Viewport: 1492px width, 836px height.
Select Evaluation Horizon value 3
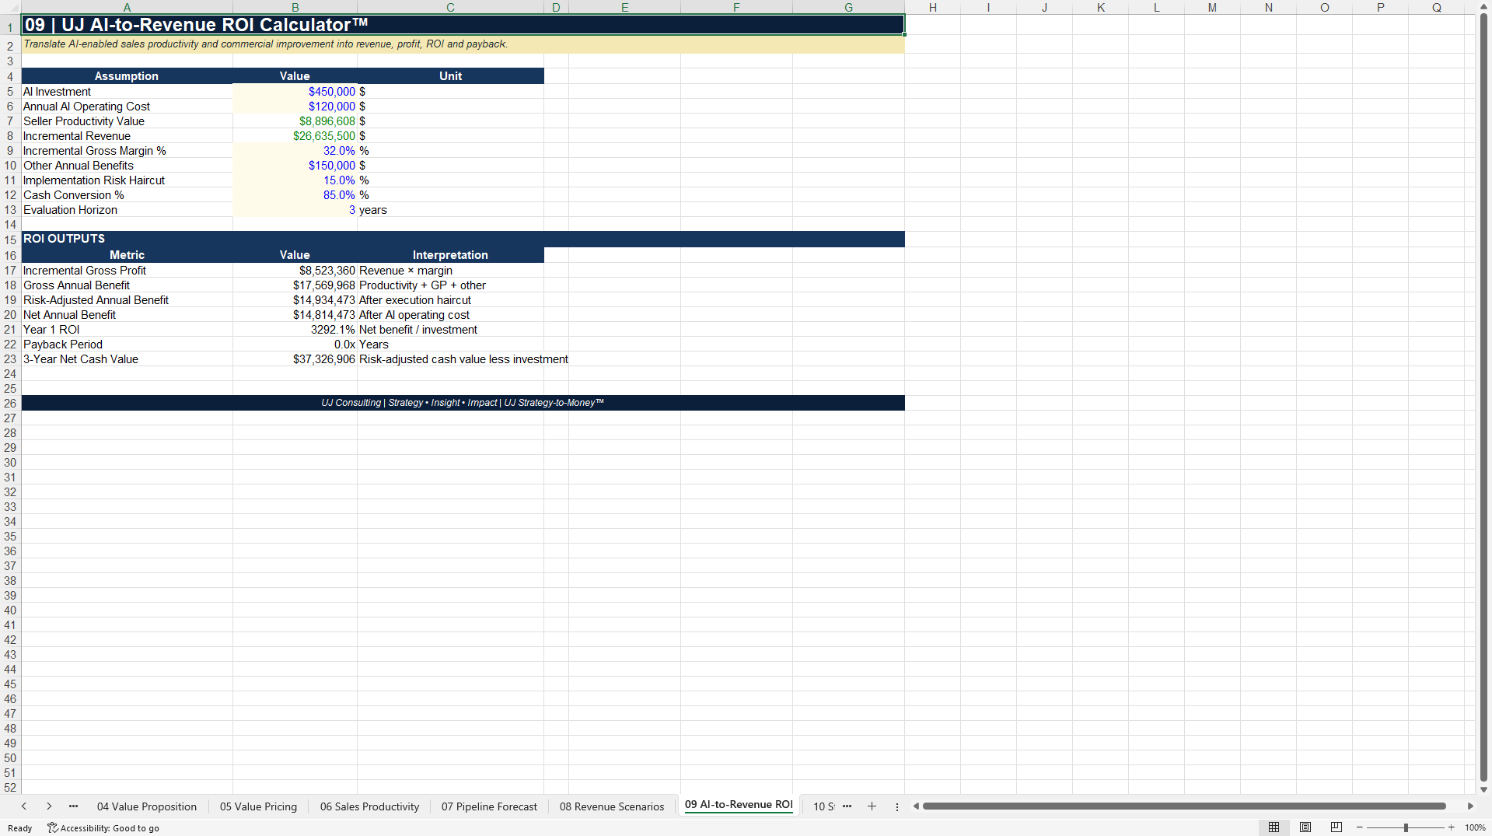[x=295, y=210]
